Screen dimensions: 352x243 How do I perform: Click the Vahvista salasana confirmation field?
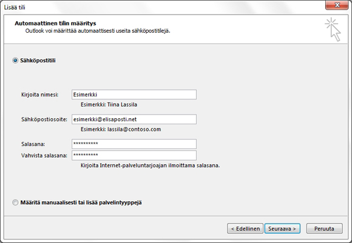(134, 155)
